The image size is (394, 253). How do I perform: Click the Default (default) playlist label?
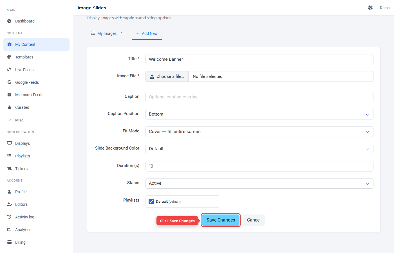point(168,202)
